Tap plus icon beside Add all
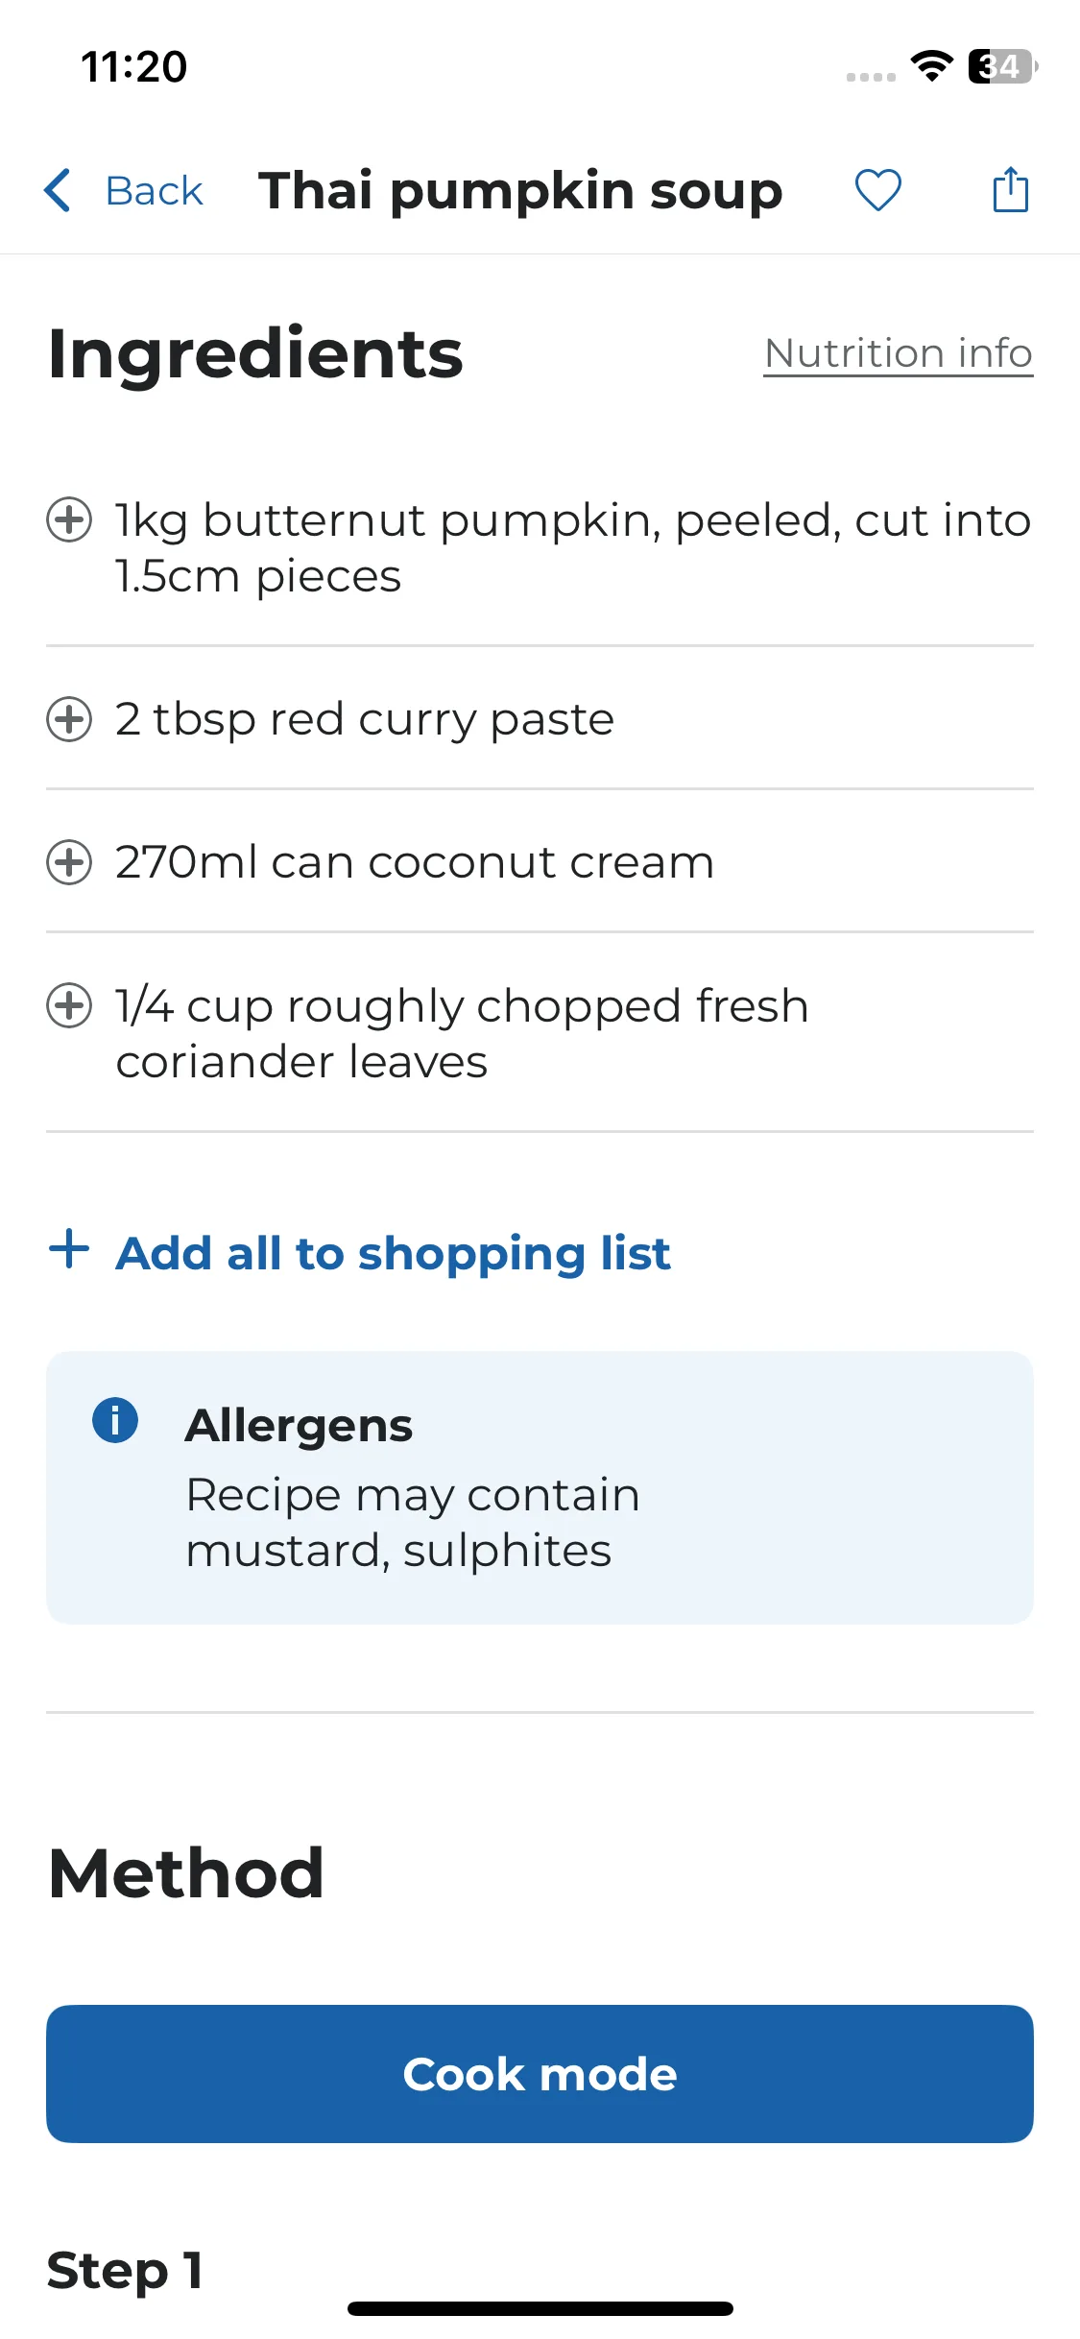The width and height of the screenshot is (1080, 2339). pos(69,1249)
